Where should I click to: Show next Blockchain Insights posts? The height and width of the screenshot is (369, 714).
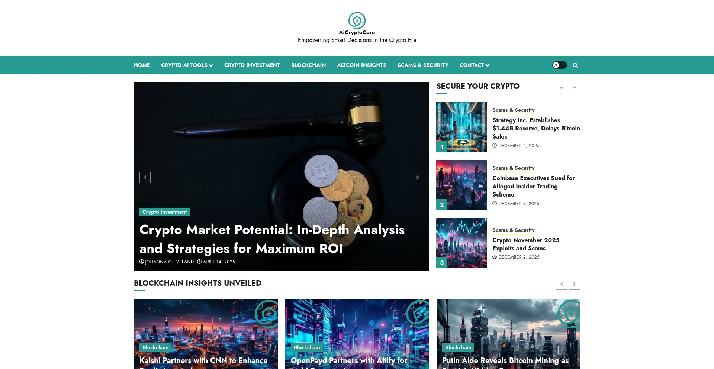point(574,284)
